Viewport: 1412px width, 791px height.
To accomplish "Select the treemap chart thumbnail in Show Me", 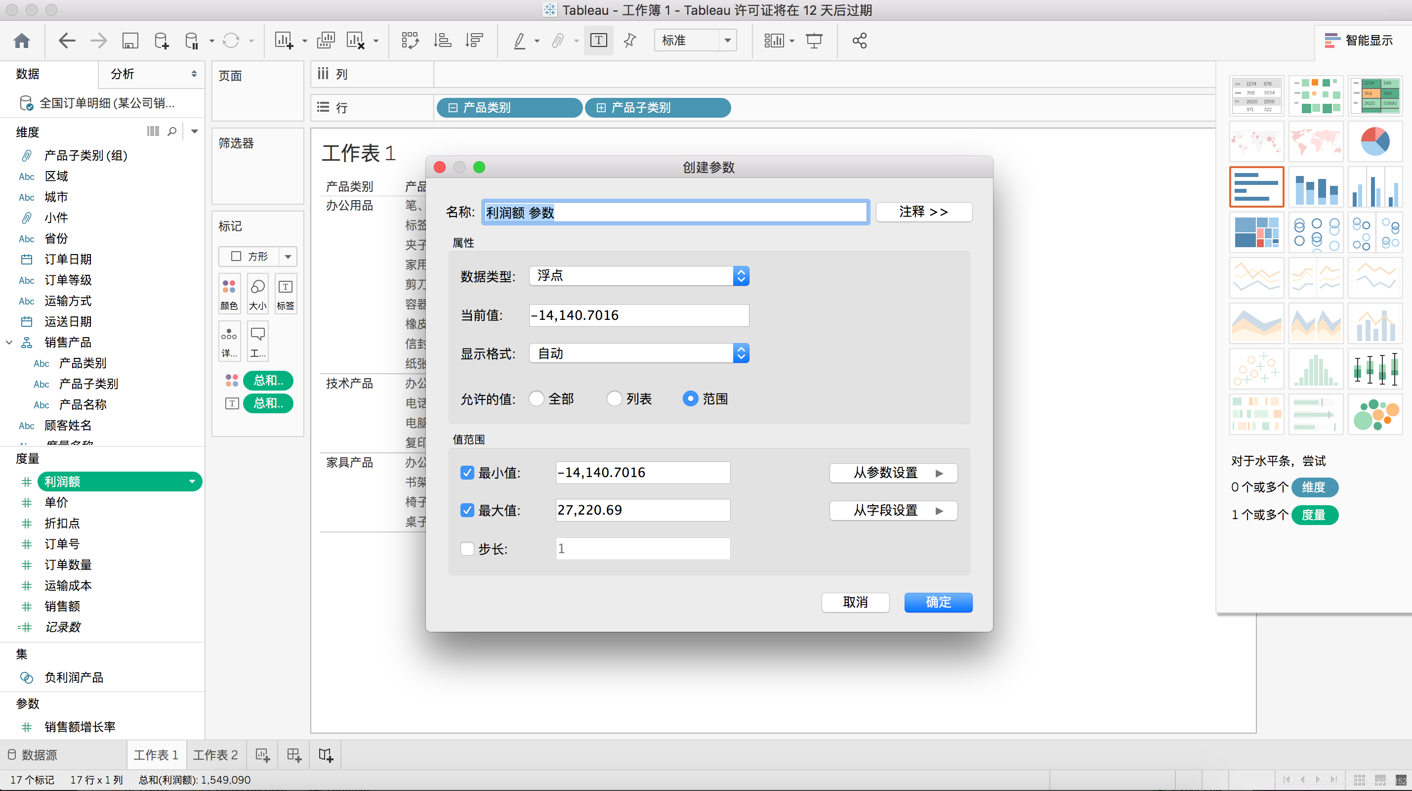I will (x=1256, y=232).
